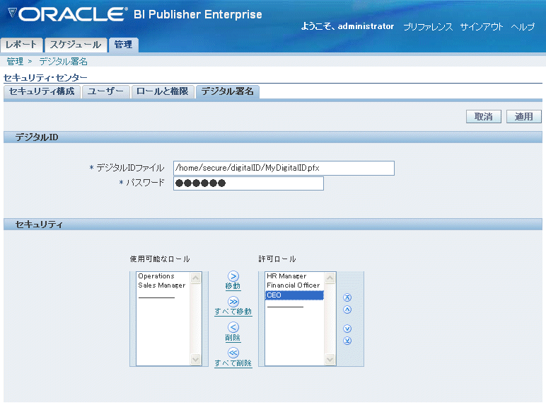This screenshot has width=546, height=403.
Task: Click allowed roles list scroll-up arrow
Action: click(330, 278)
